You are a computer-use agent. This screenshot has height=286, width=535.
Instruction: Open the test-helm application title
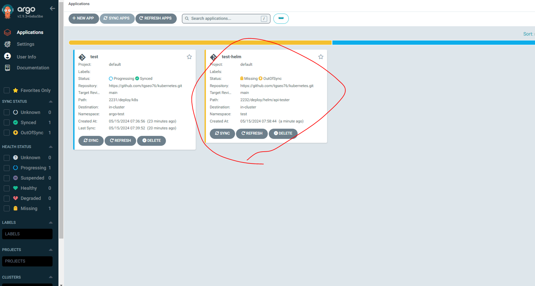click(231, 57)
